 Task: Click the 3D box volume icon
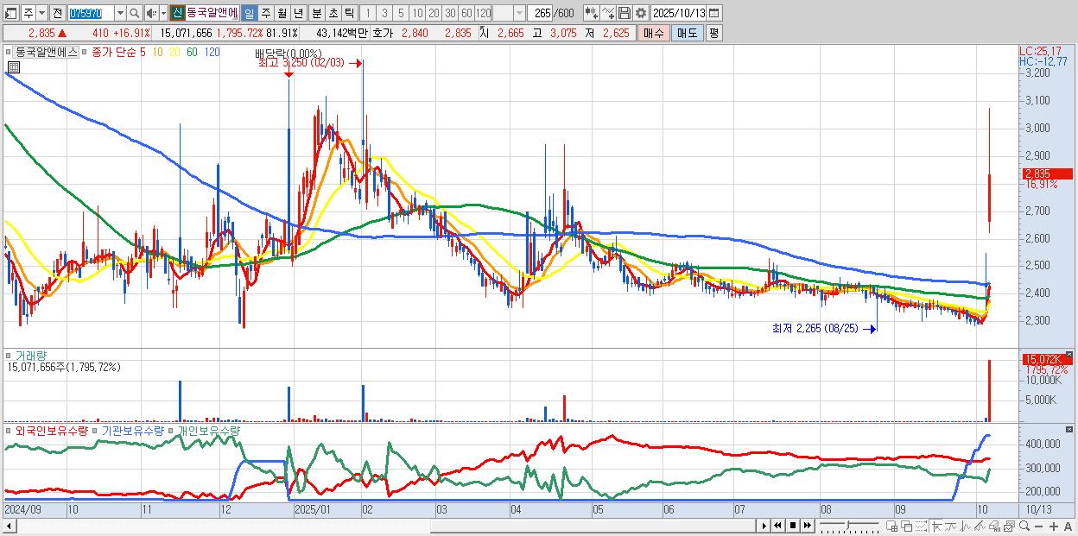[x=995, y=527]
